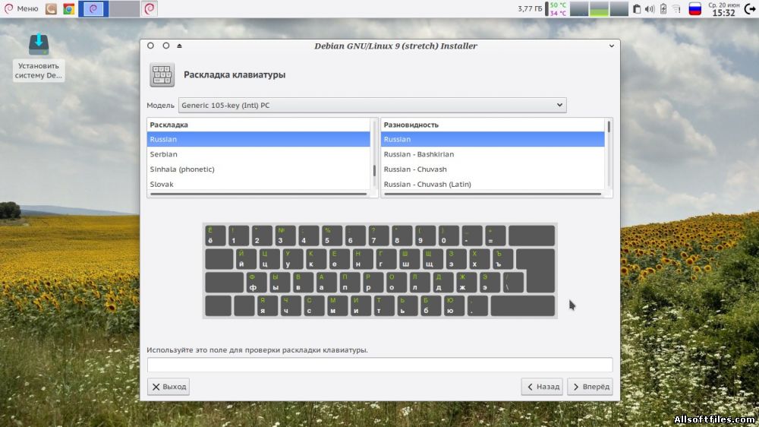Click the й key on keyboard preview
Viewport: 759px width, 427px height.
pos(246,259)
